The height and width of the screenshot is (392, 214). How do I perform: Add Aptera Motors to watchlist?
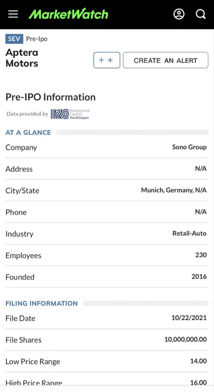coord(107,61)
